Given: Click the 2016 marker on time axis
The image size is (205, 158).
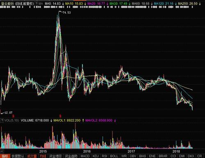Looking at the screenshot, I should click(87, 151).
